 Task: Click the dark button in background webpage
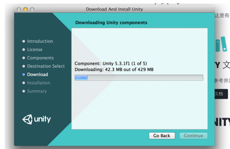click(x=221, y=94)
